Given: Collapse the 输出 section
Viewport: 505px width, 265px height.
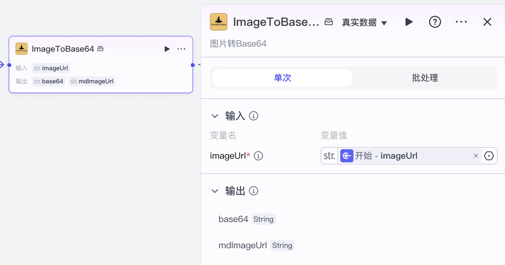Looking at the screenshot, I should point(215,191).
